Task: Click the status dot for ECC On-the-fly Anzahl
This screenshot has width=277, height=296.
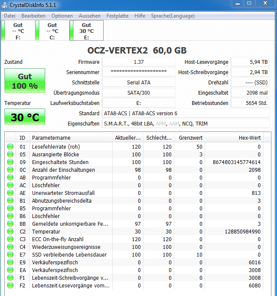Action: (10, 239)
